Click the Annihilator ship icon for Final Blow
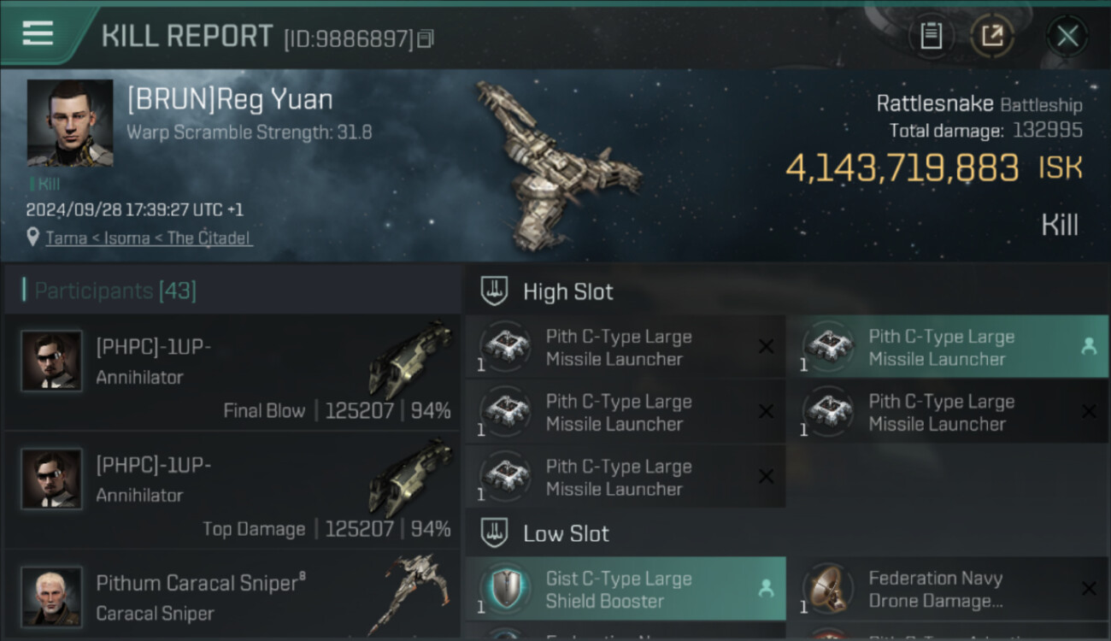The width and height of the screenshot is (1111, 641). [x=410, y=359]
